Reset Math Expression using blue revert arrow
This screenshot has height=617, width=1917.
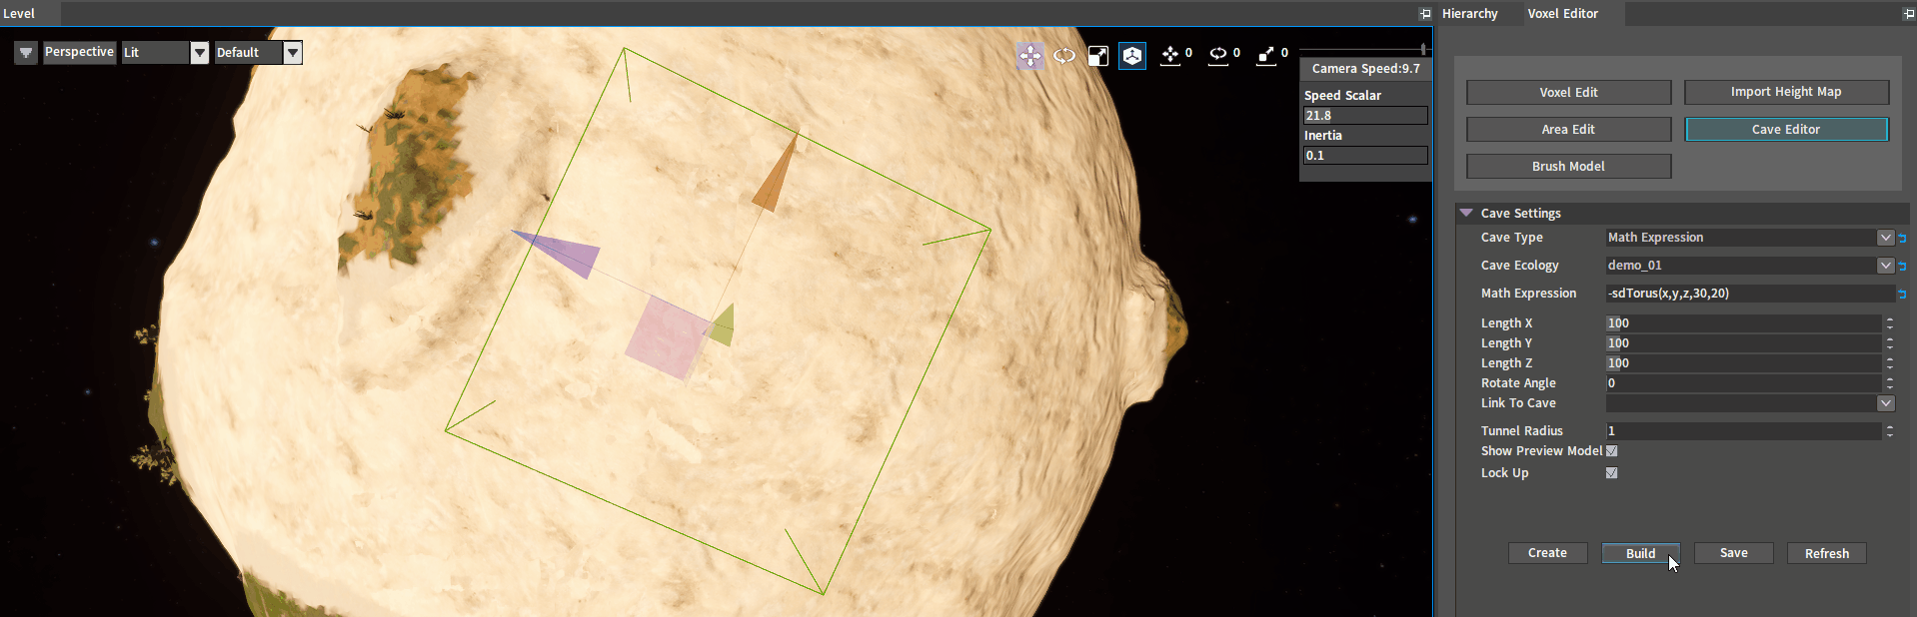click(x=1902, y=295)
